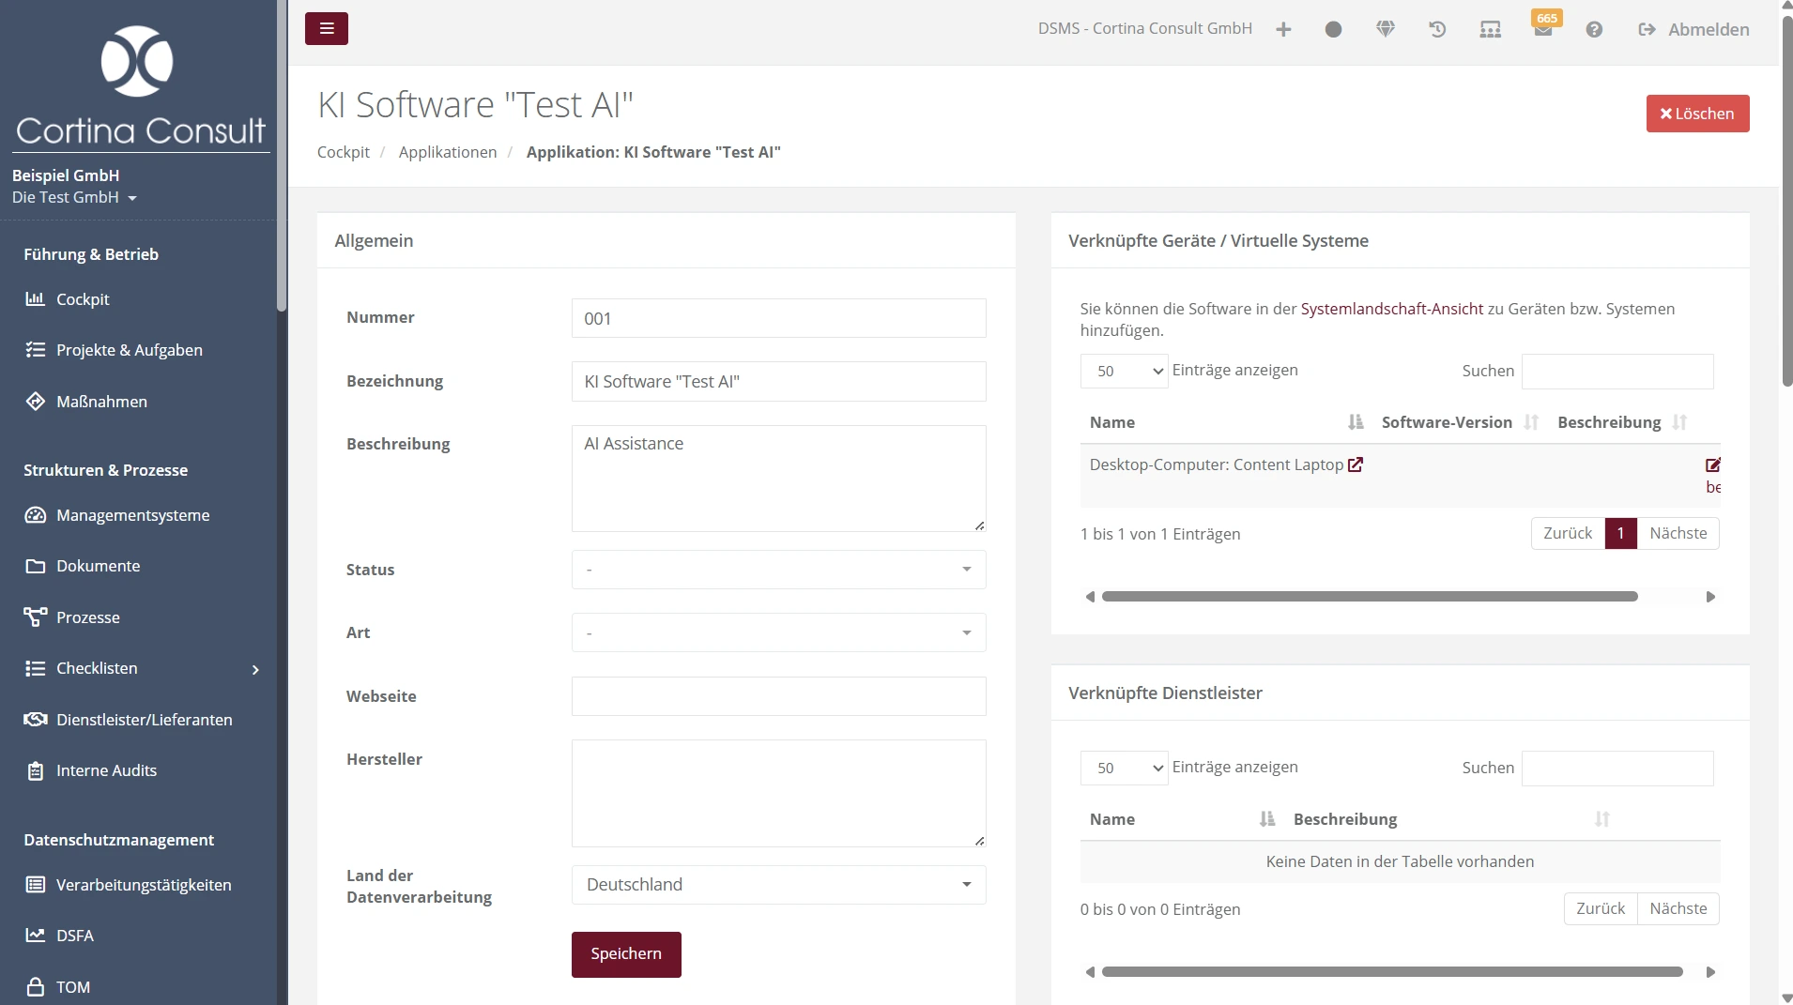Click into the Webseite input field
1793x1005 pixels.
[778, 696]
